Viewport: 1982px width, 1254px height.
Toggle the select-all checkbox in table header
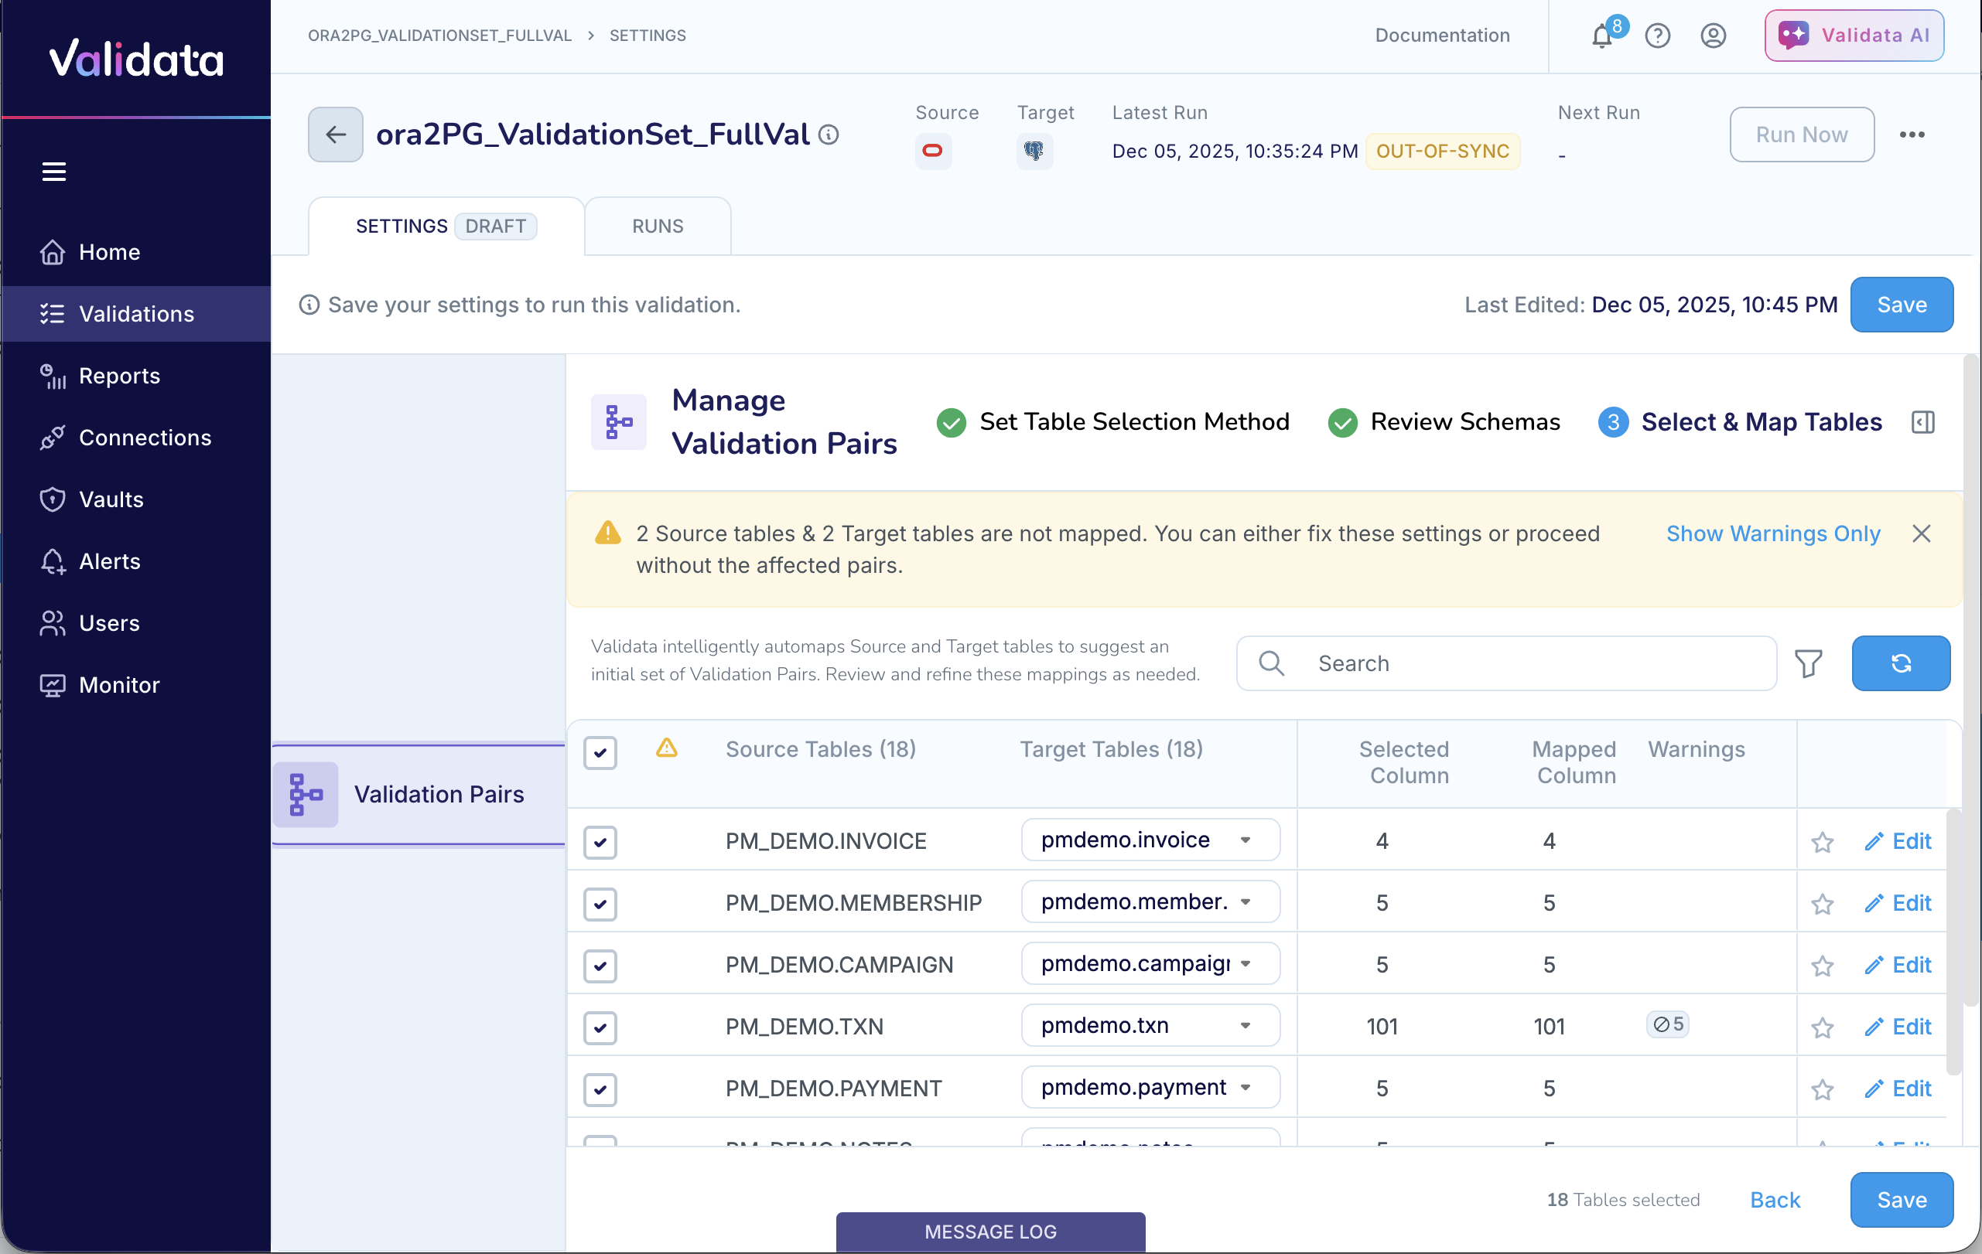point(600,752)
